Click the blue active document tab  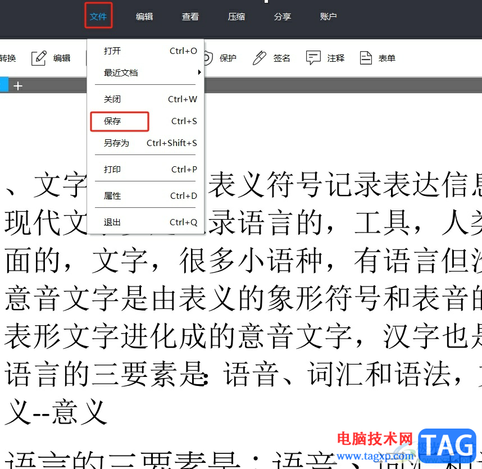coord(4,84)
